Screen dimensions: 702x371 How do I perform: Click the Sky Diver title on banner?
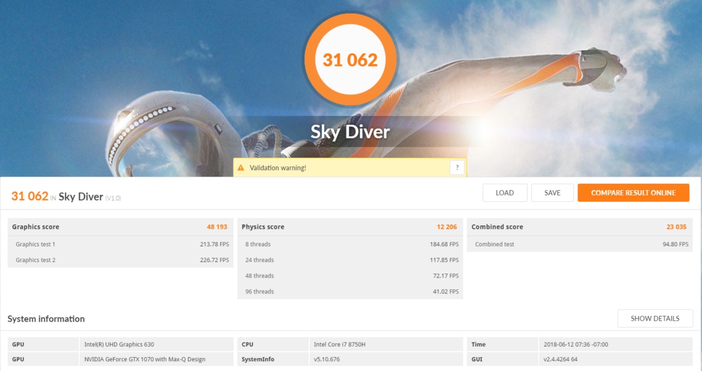(x=350, y=132)
